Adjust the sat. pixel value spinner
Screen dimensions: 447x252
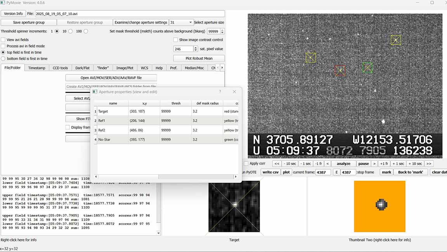point(195,49)
